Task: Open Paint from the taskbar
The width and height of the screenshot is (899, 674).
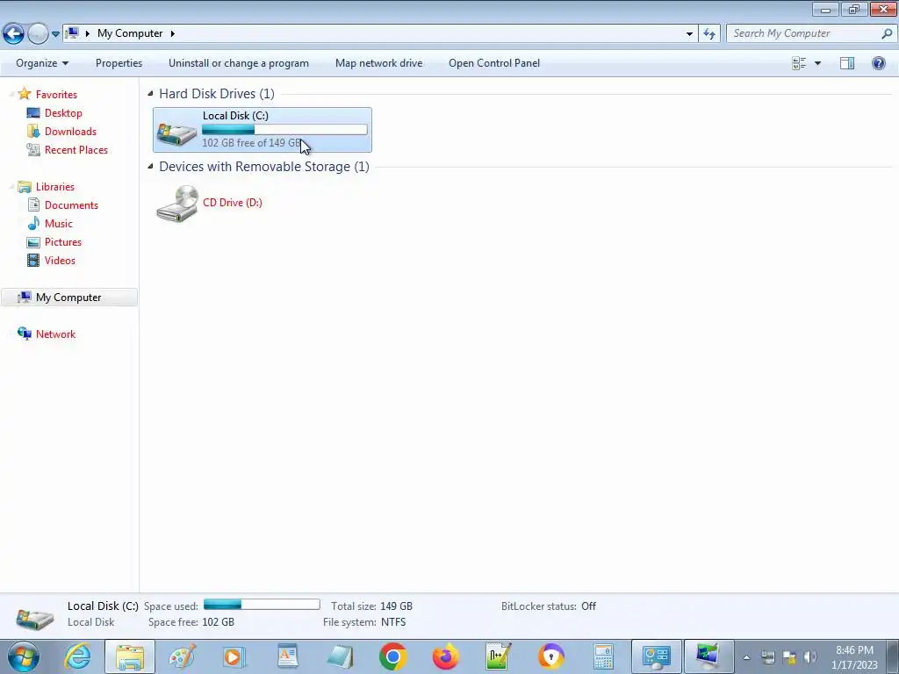Action: (183, 656)
